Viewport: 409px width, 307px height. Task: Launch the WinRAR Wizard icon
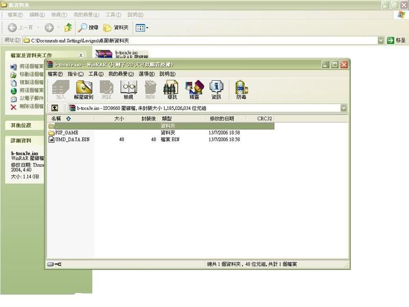tap(194, 89)
